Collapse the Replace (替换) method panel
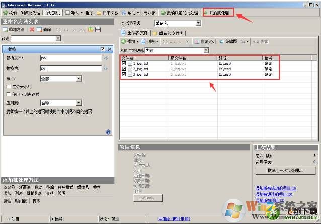The image size is (321, 224). [x=5, y=49]
